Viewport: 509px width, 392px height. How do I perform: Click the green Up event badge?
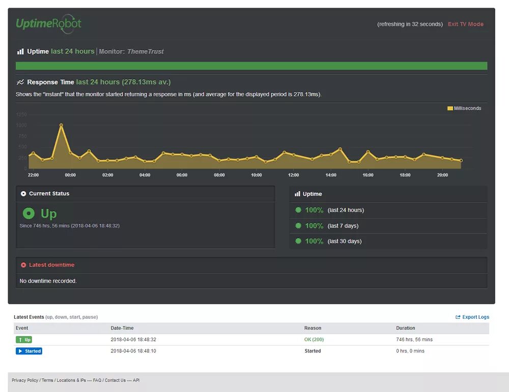tap(24, 340)
